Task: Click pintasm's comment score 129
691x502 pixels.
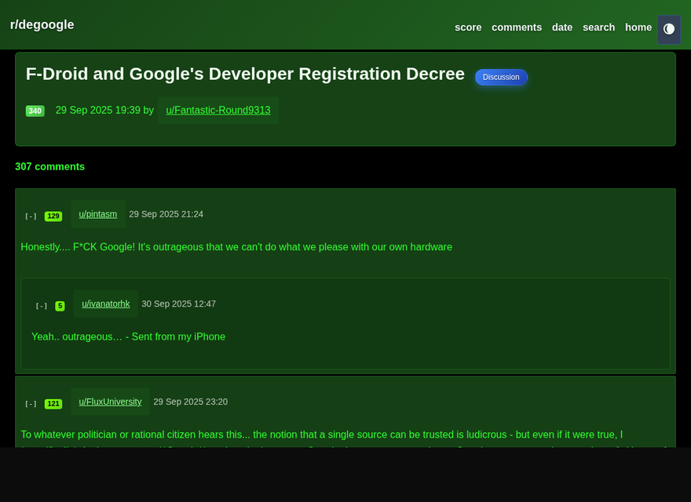Action: [x=53, y=216]
